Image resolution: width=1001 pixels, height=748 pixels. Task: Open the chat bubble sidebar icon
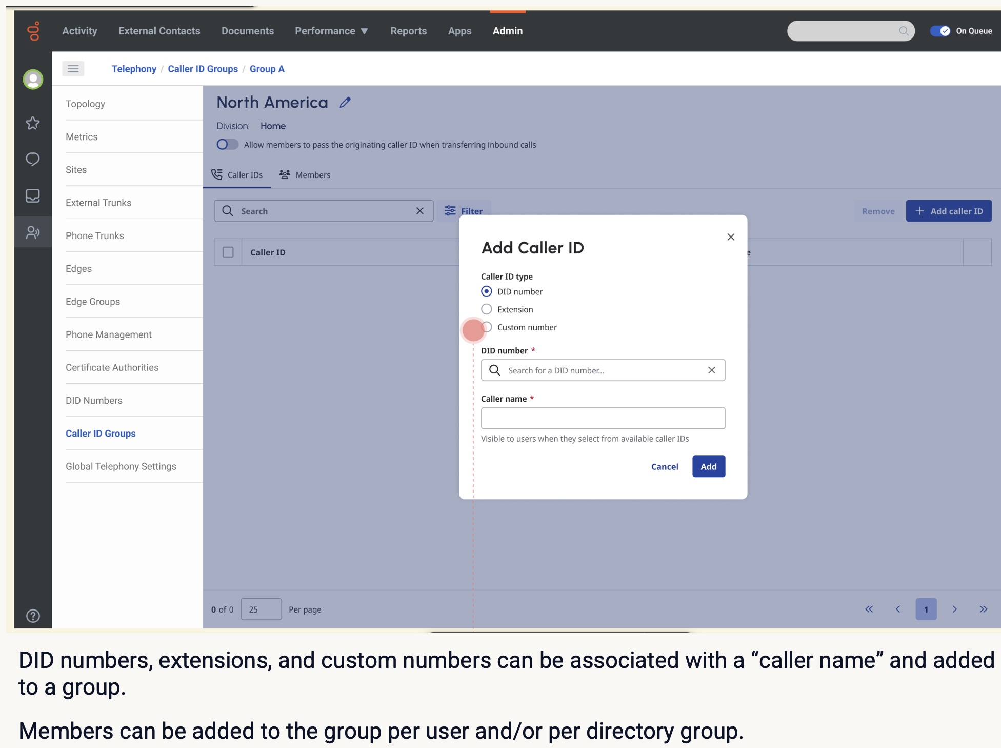pos(33,160)
